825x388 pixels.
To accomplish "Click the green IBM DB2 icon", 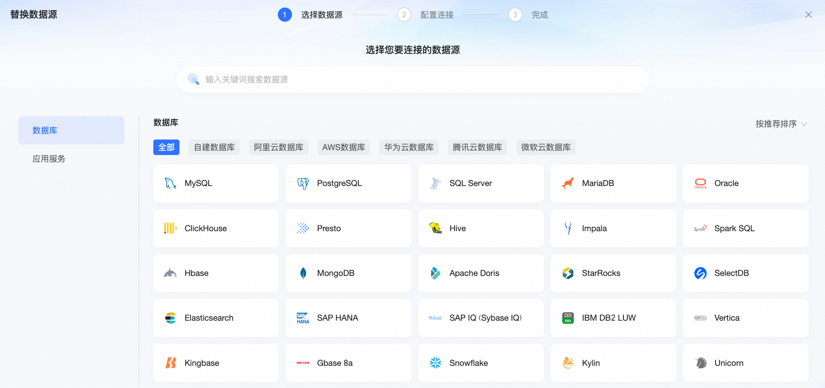I will [568, 318].
